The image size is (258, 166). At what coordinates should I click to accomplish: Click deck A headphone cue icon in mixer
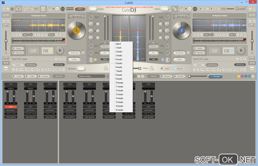click(91, 60)
